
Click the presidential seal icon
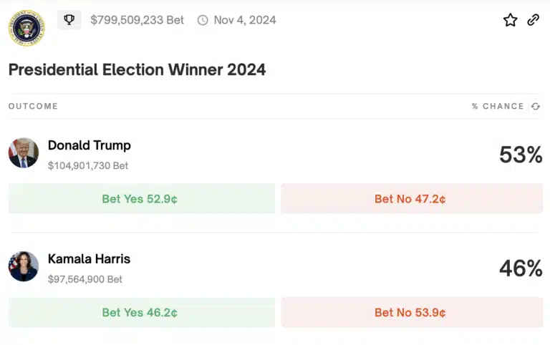tap(26, 28)
